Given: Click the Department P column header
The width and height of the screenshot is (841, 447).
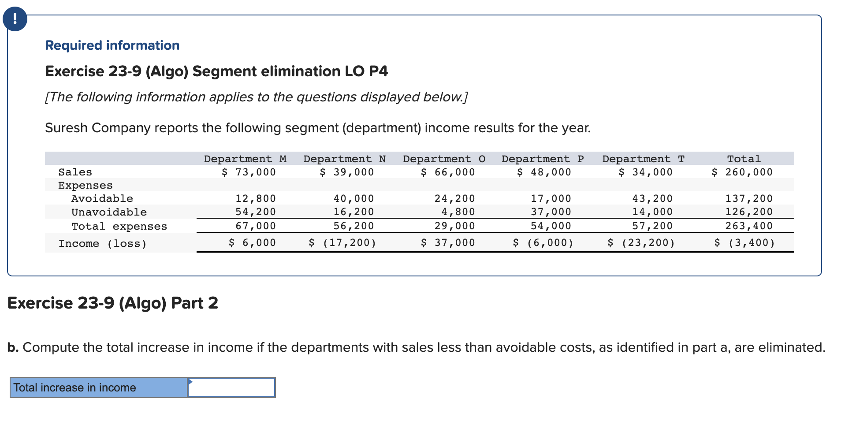Looking at the screenshot, I should [543, 159].
